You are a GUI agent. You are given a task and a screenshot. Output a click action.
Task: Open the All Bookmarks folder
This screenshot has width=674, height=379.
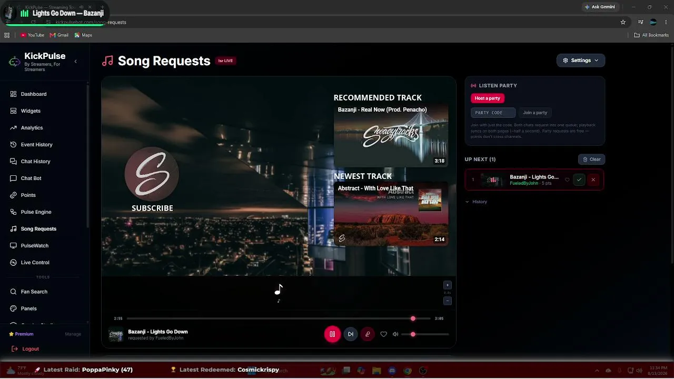(651, 35)
